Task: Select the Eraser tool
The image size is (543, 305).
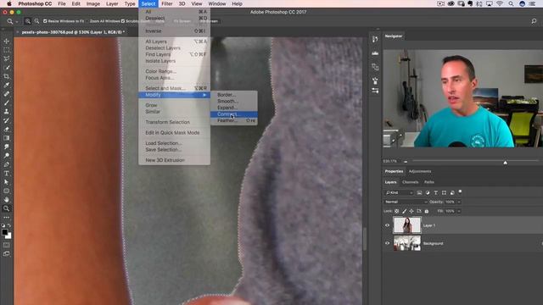Action: [7, 130]
